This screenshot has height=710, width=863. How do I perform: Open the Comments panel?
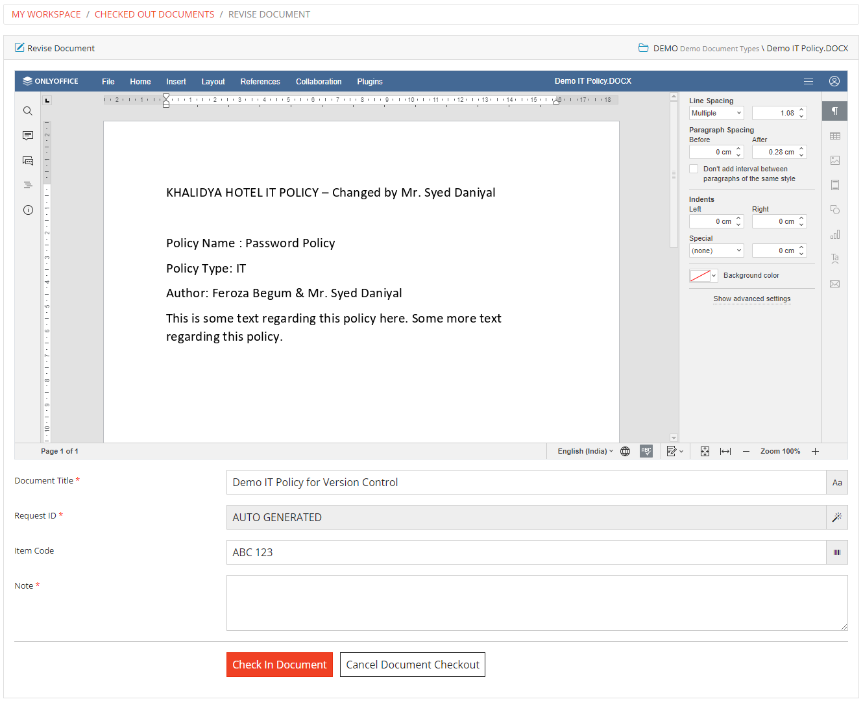pyautogui.click(x=27, y=135)
